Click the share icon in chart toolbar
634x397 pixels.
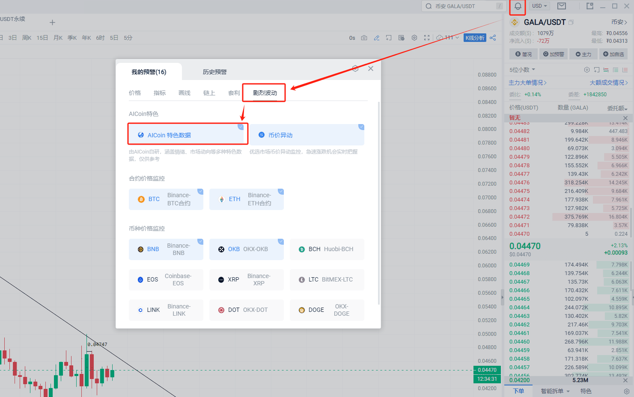pyautogui.click(x=493, y=38)
